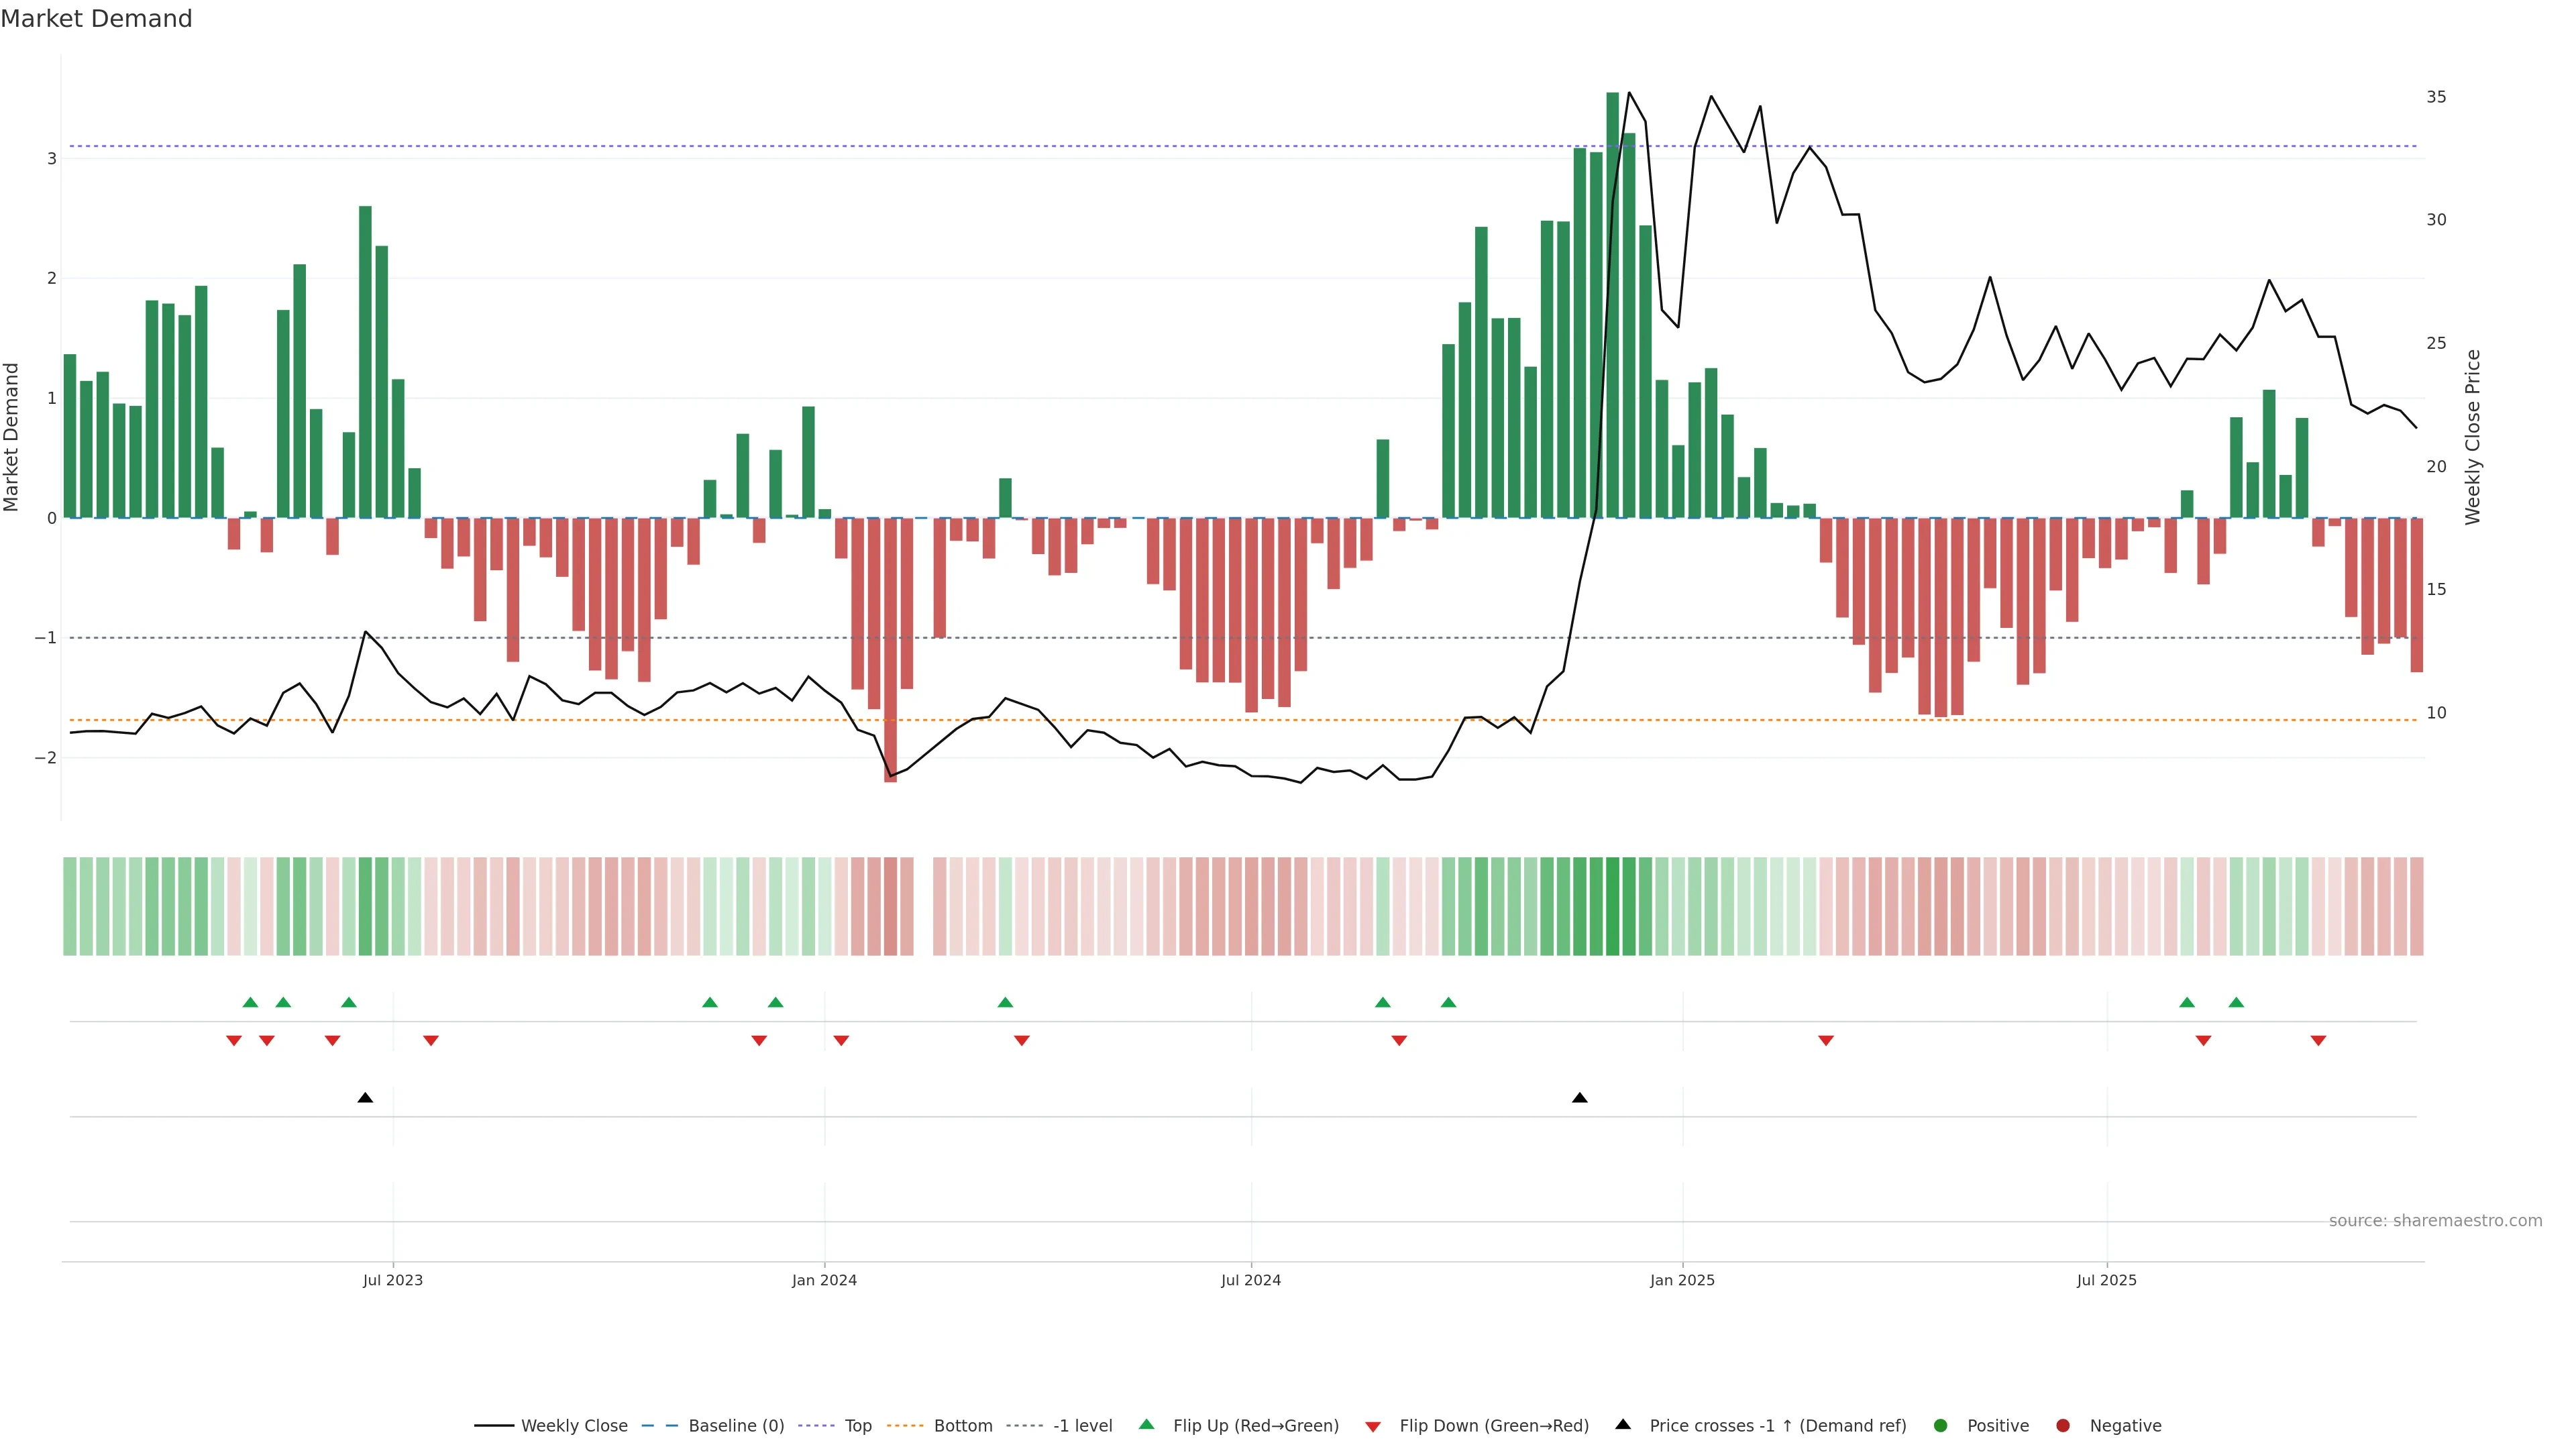
Task: Click the Jan 2025 x-axis label
Action: [x=1682, y=1280]
